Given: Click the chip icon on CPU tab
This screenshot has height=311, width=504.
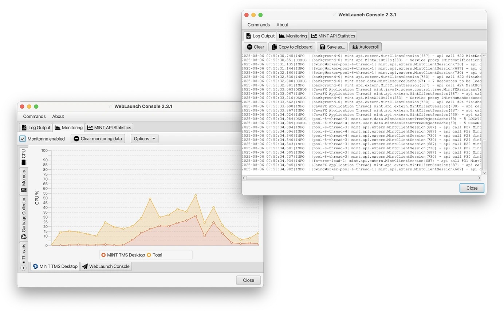Looking at the screenshot, I should (x=24, y=162).
